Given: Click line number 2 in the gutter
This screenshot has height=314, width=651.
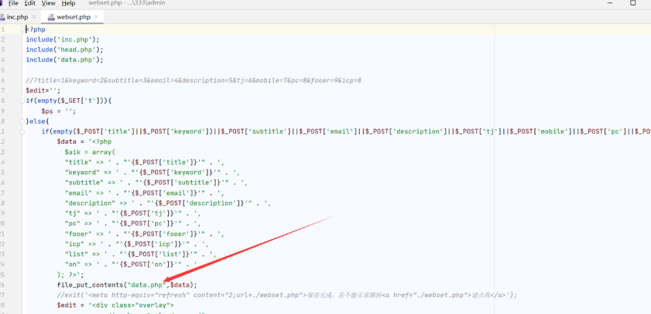Looking at the screenshot, I should (2, 40).
